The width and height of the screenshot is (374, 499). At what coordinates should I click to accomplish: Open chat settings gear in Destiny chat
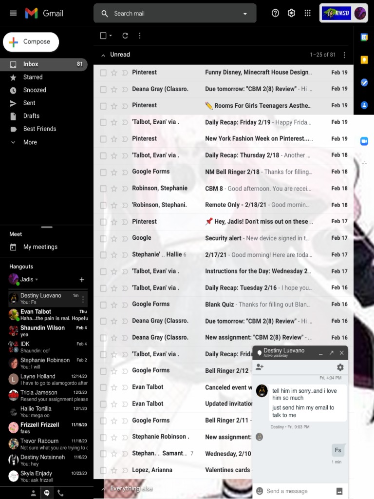(x=340, y=367)
